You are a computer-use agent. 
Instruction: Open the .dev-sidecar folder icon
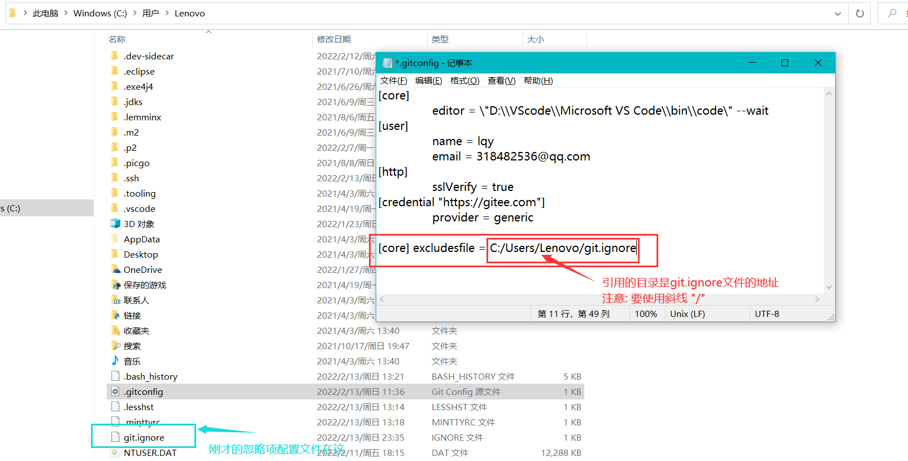pyautogui.click(x=115, y=56)
